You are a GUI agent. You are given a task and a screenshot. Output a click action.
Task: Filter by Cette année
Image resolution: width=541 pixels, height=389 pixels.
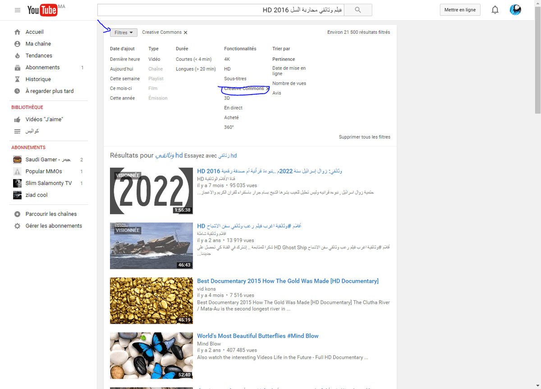tap(122, 98)
